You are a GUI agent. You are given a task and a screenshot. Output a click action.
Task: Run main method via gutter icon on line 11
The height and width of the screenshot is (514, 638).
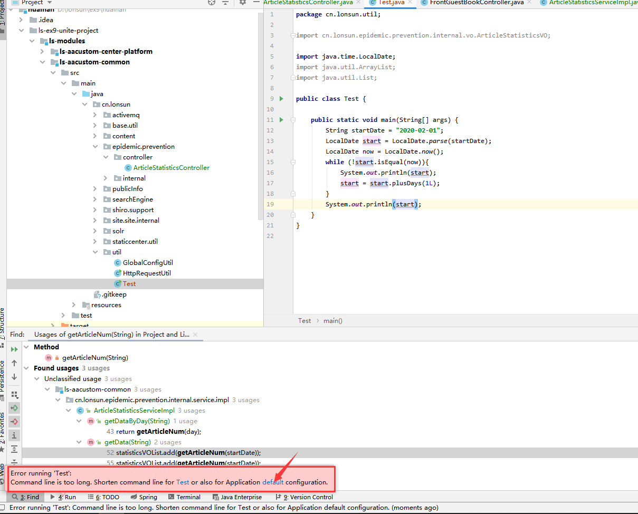coord(281,120)
